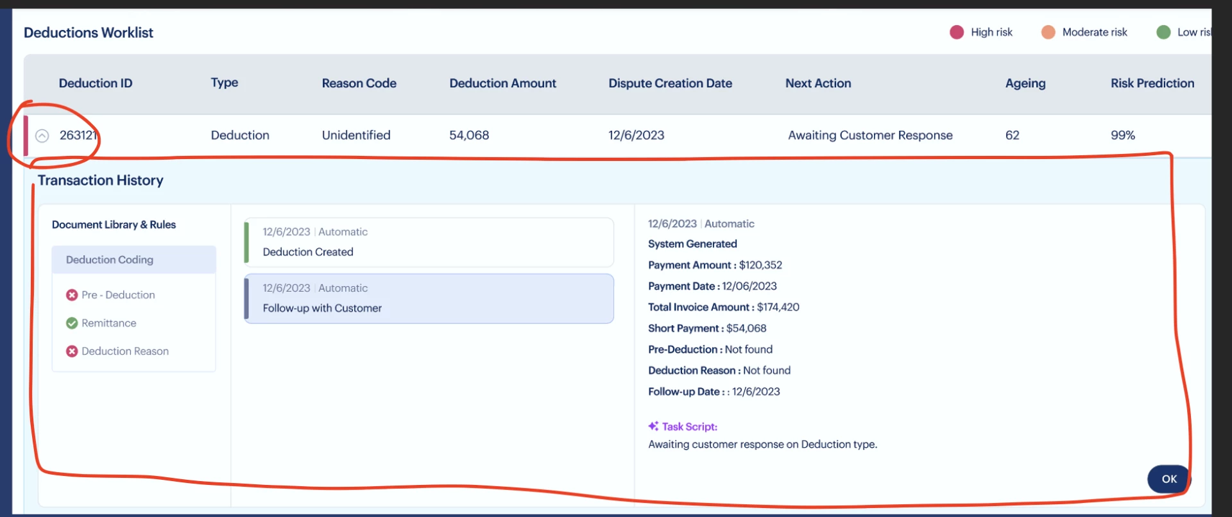
Task: Click deduction ID 263121
Action: (x=78, y=135)
